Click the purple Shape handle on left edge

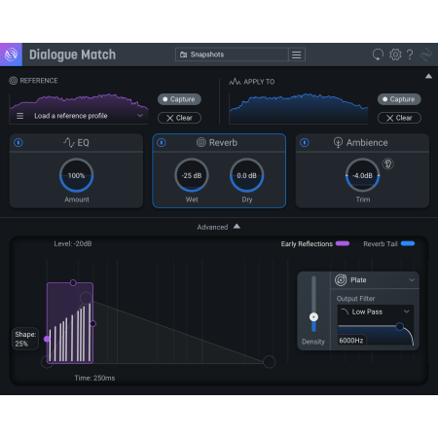pyautogui.click(x=47, y=339)
